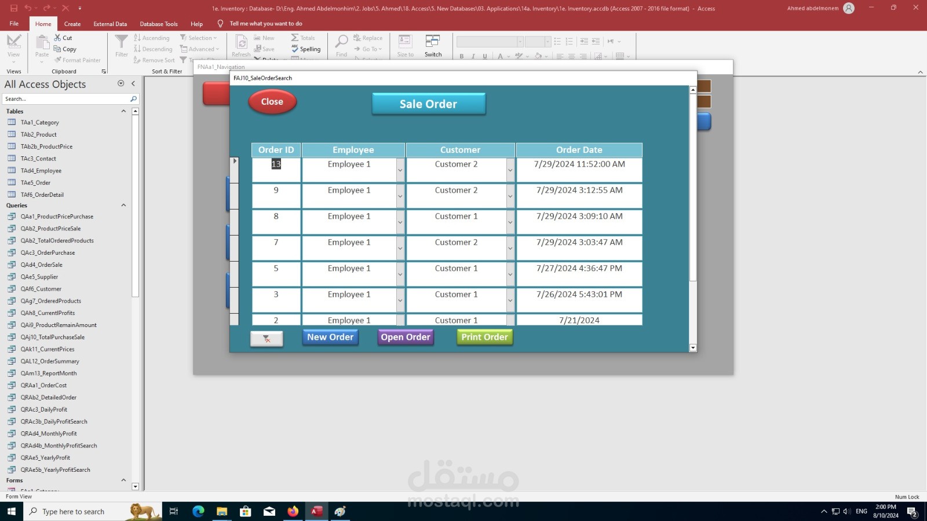Open Customer dropdown for order 13

coord(510,170)
